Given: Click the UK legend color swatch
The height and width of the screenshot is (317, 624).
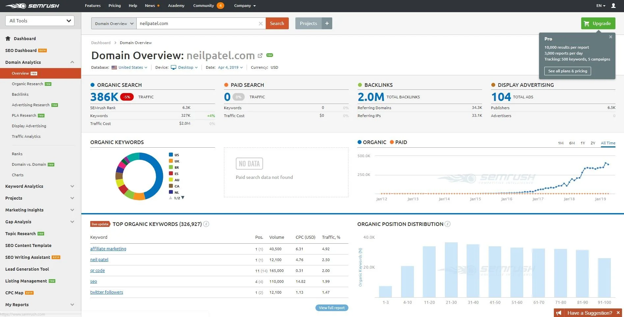Looking at the screenshot, I should pos(171,161).
